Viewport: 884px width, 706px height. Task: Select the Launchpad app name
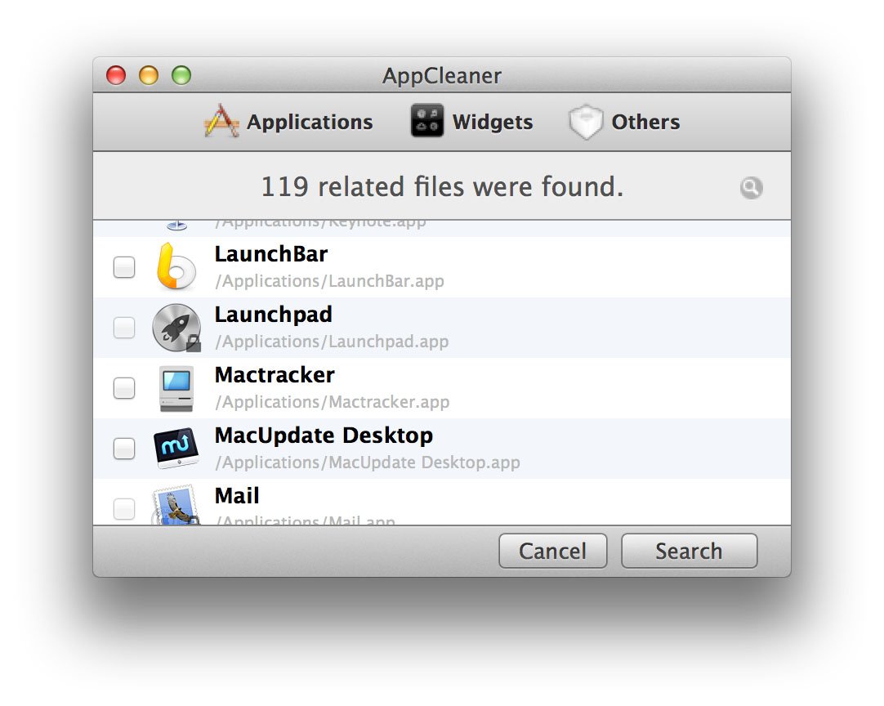(274, 315)
